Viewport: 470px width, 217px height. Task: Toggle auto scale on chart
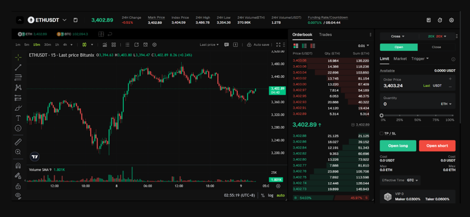pos(280,195)
